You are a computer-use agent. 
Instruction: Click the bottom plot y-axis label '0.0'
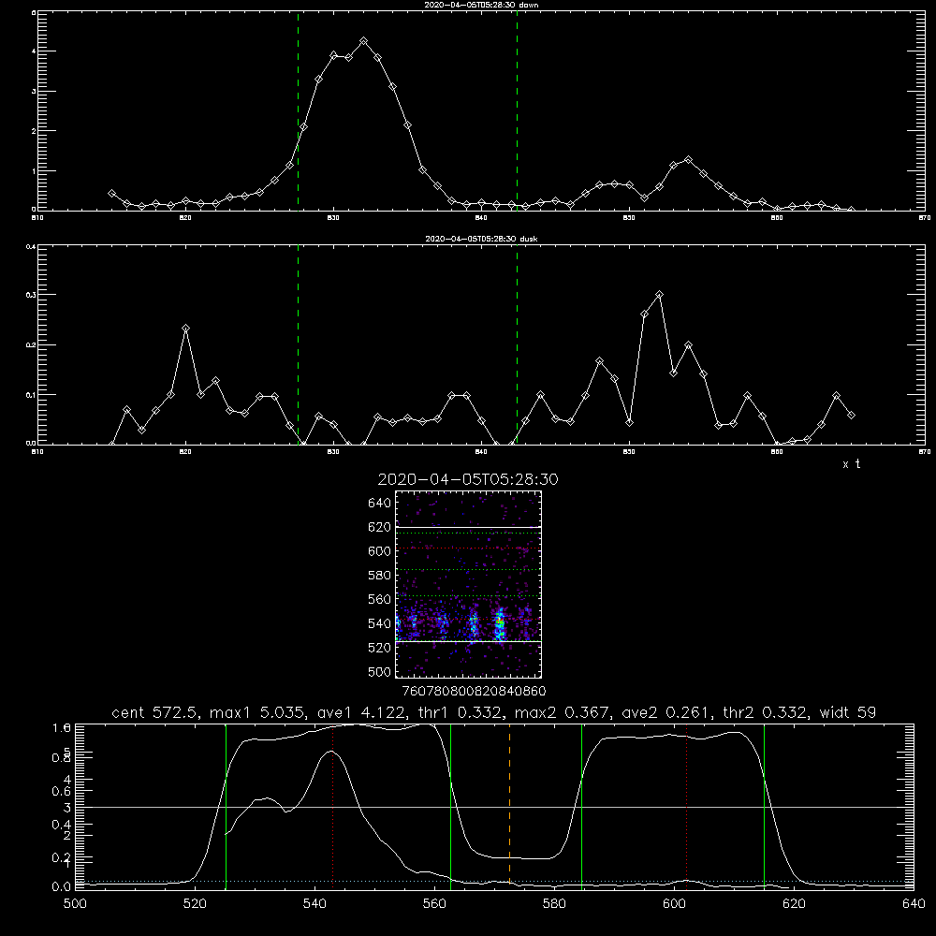coord(62,886)
